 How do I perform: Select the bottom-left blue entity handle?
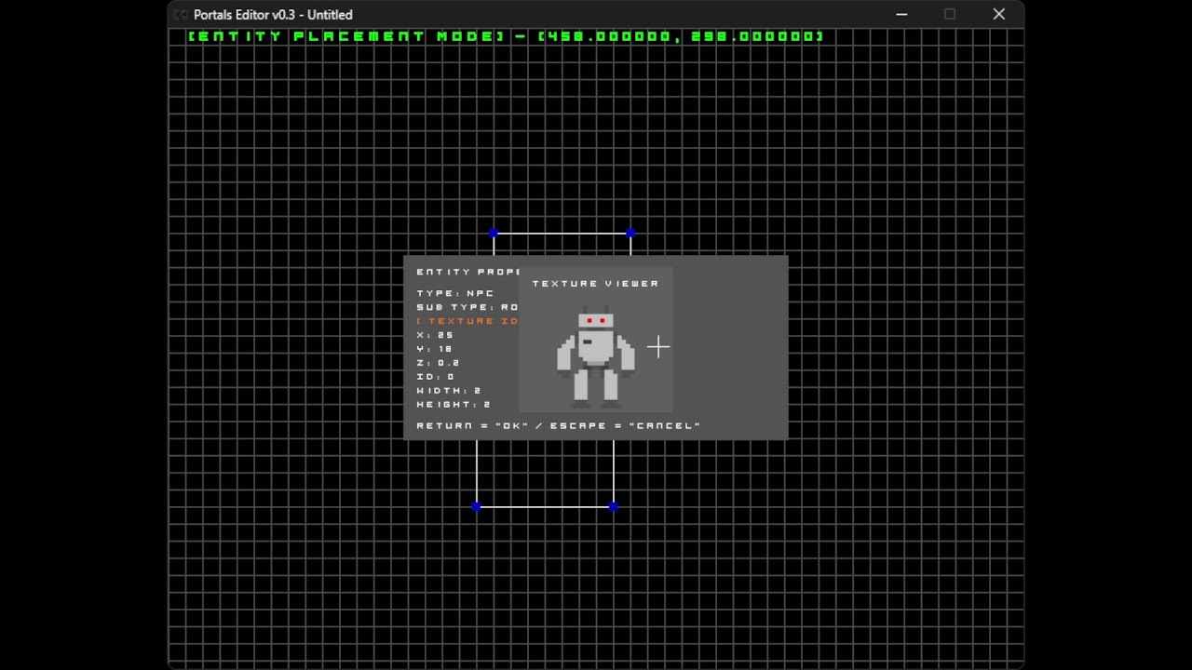[477, 506]
